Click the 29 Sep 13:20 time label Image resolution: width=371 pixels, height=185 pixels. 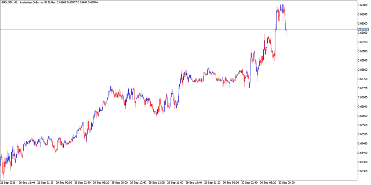(x=157, y=182)
